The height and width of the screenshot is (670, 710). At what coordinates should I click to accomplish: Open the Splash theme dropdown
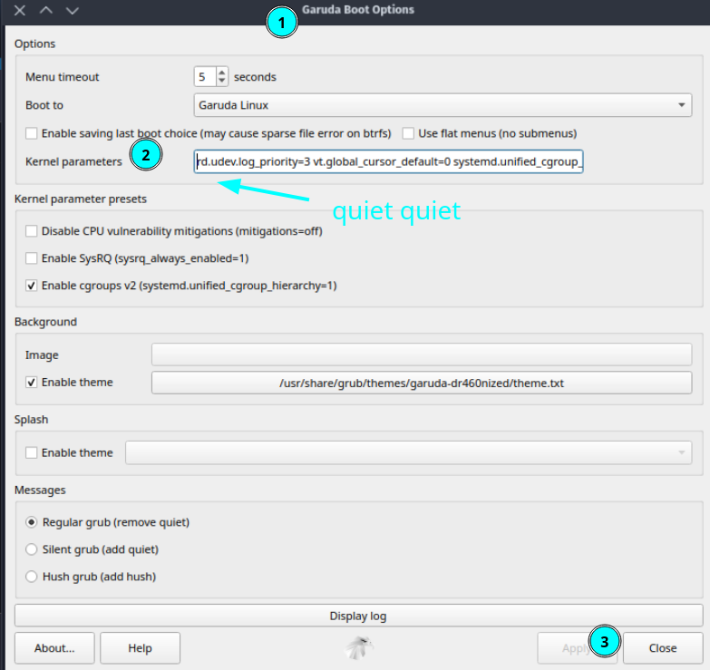408,452
